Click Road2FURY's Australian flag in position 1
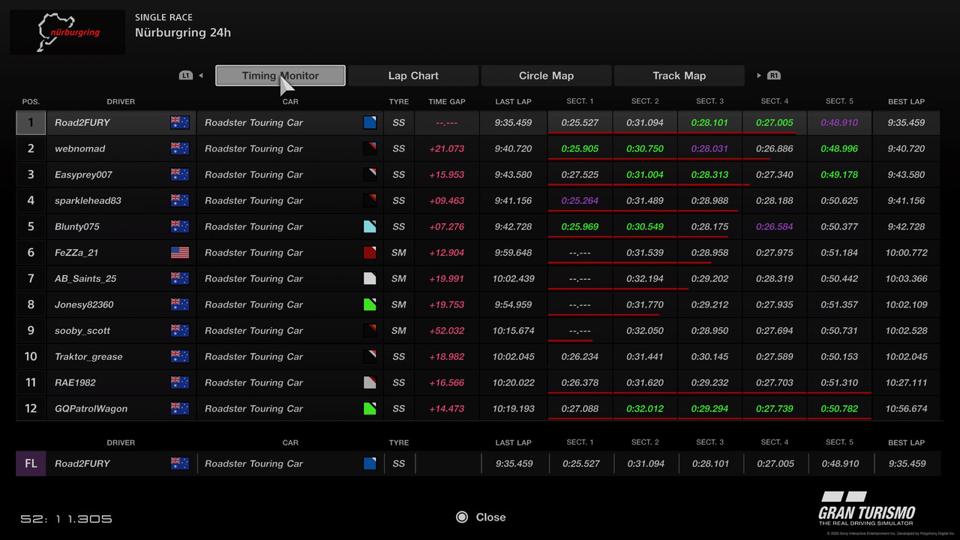This screenshot has width=960, height=540. pyautogui.click(x=180, y=122)
